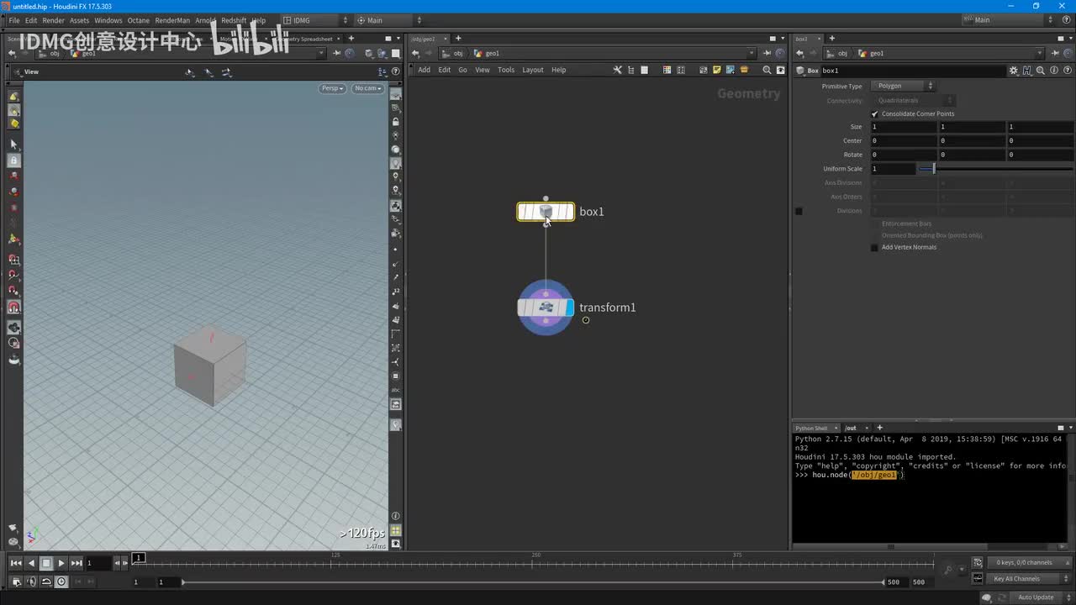Click the current frame marker on timeline
The width and height of the screenshot is (1076, 605).
tap(140, 558)
